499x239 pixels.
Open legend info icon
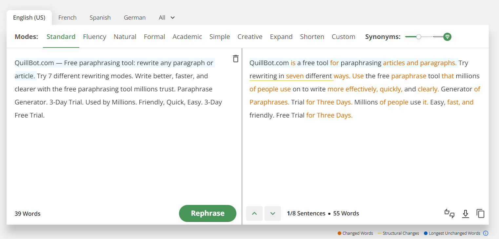coord(486,233)
